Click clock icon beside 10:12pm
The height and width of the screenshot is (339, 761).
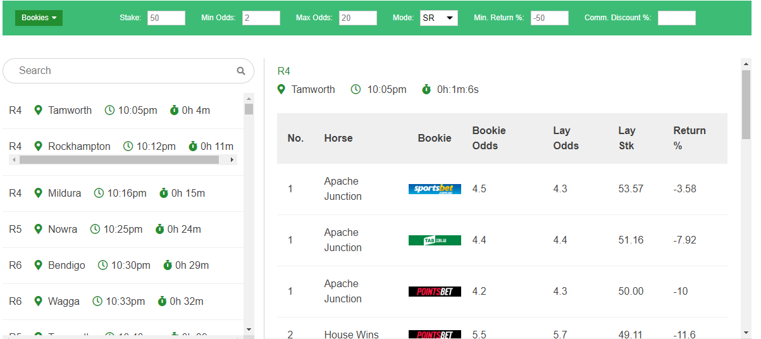128,146
